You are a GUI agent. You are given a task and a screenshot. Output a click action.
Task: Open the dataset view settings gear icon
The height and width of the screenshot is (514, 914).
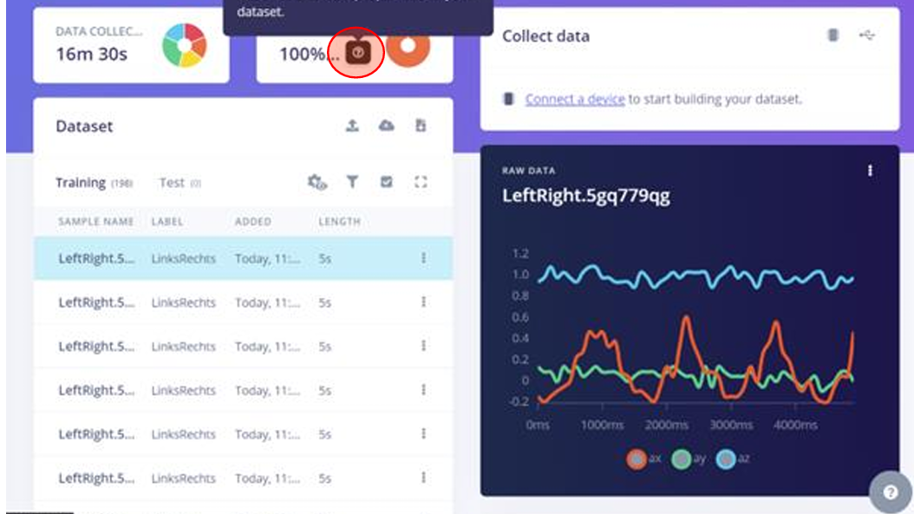click(x=317, y=182)
